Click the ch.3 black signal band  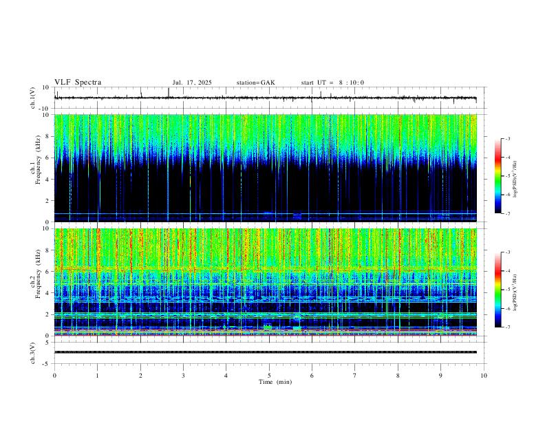coord(265,352)
